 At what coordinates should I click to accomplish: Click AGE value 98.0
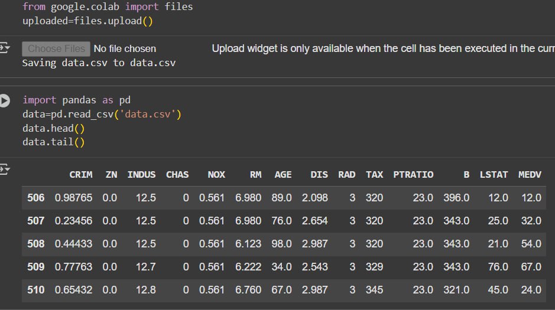[x=282, y=244]
